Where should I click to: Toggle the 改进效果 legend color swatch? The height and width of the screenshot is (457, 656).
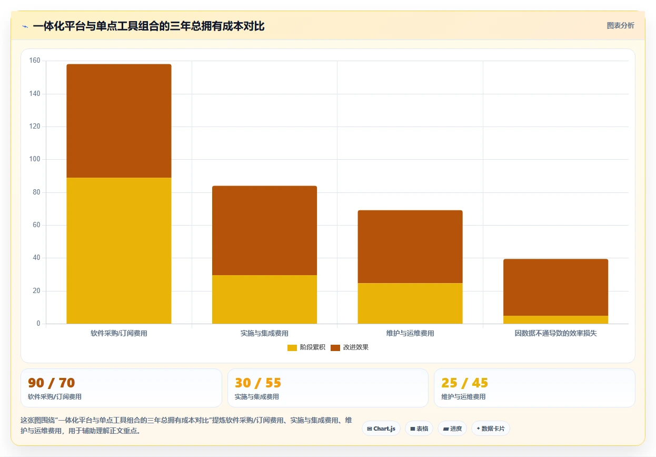(x=335, y=347)
